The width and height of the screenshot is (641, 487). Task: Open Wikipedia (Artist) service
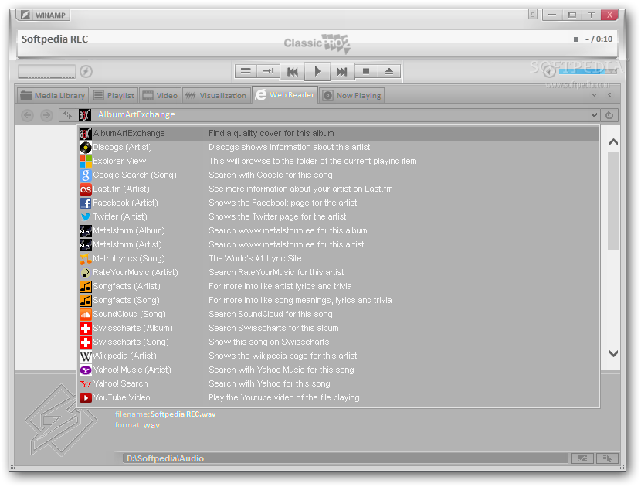tap(339, 356)
